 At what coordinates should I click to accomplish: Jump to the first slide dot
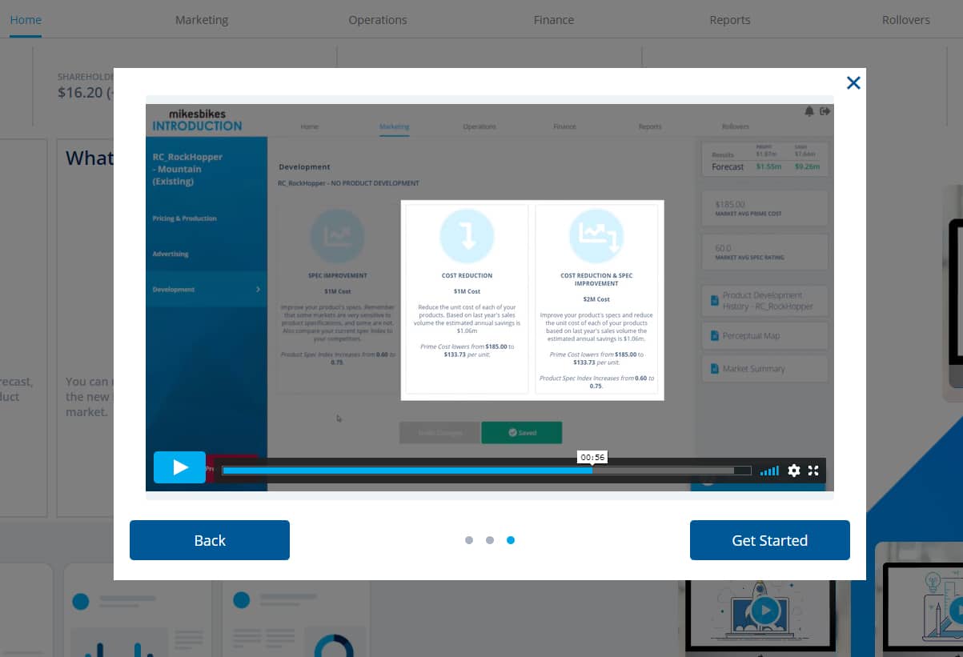pyautogui.click(x=469, y=540)
